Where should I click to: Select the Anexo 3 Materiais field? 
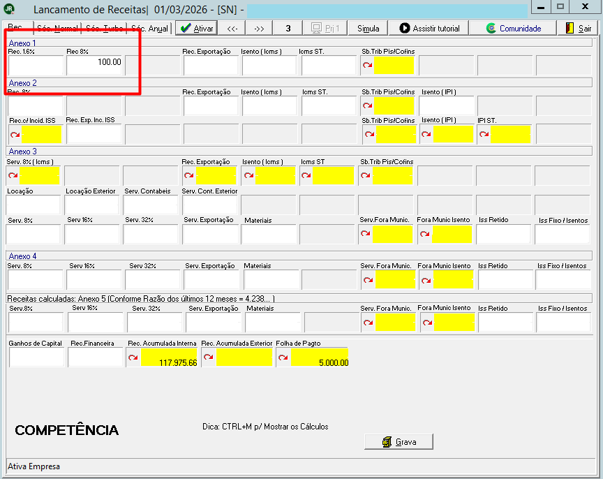point(269,234)
